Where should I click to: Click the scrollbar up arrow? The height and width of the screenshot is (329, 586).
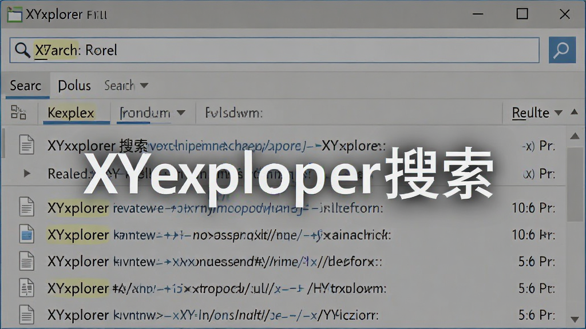(575, 136)
